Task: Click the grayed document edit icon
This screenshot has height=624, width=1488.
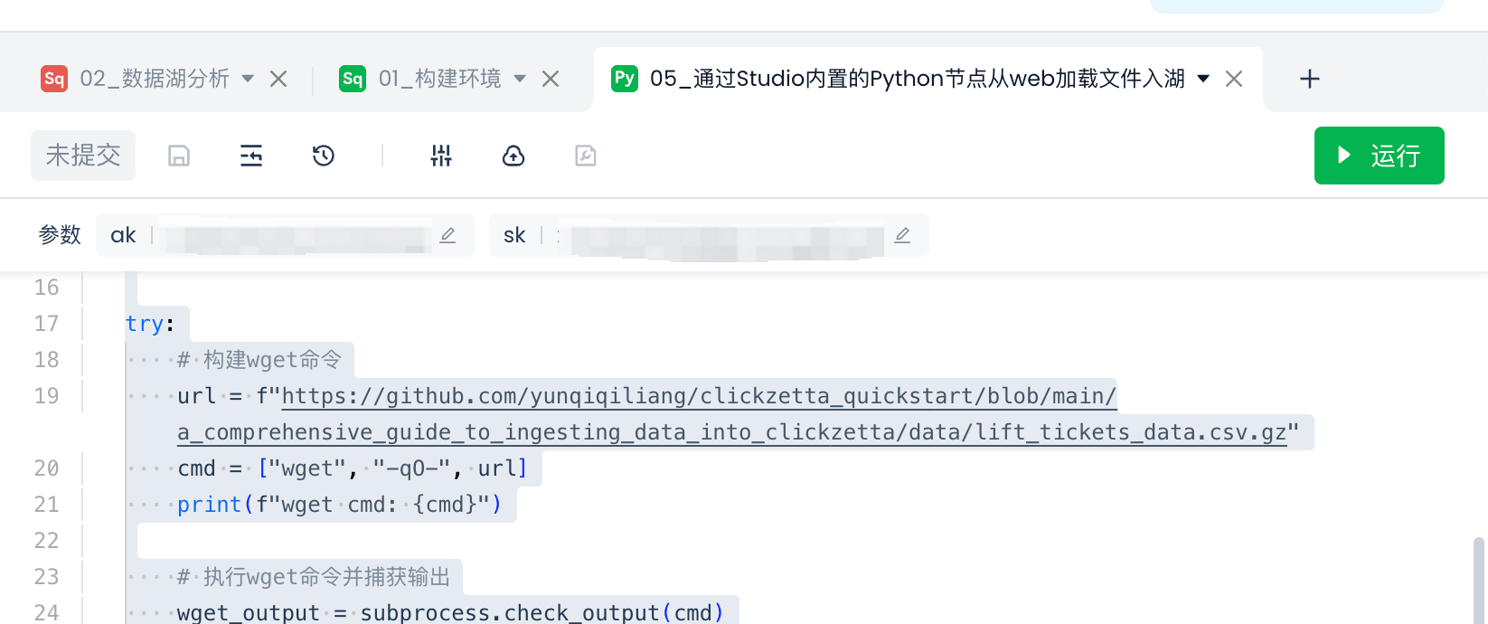Action: (586, 156)
